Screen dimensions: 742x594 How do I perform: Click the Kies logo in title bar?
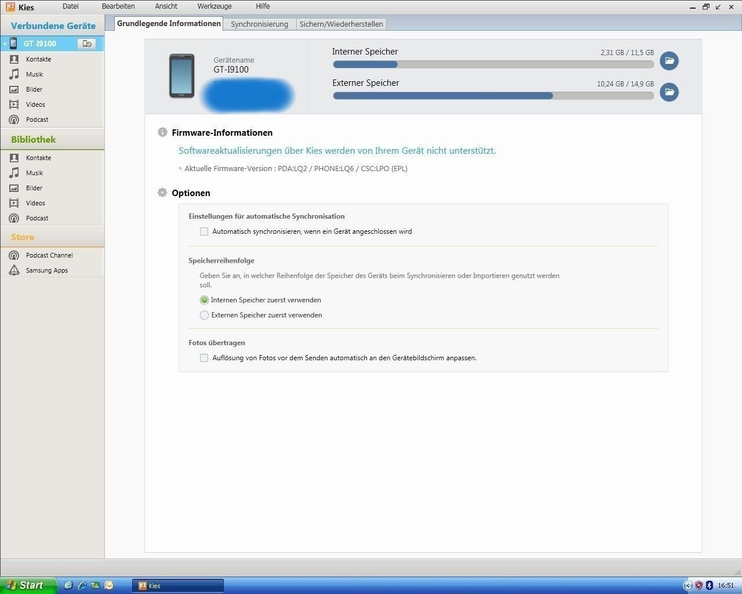tap(10, 7)
